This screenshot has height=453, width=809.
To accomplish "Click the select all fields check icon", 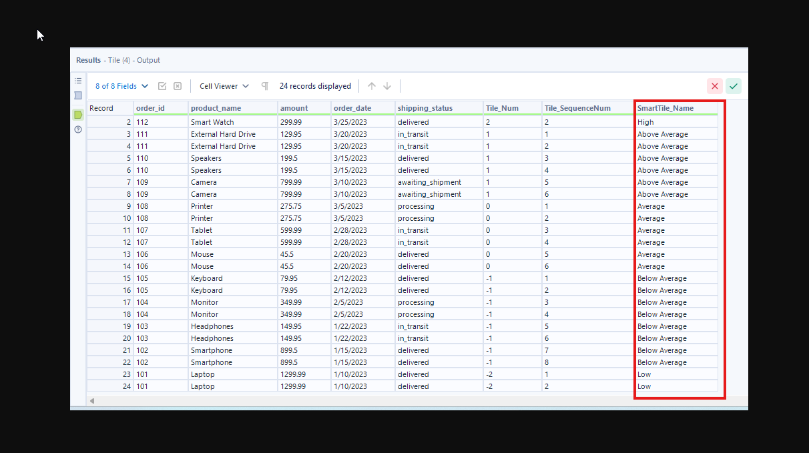I will pyautogui.click(x=162, y=86).
